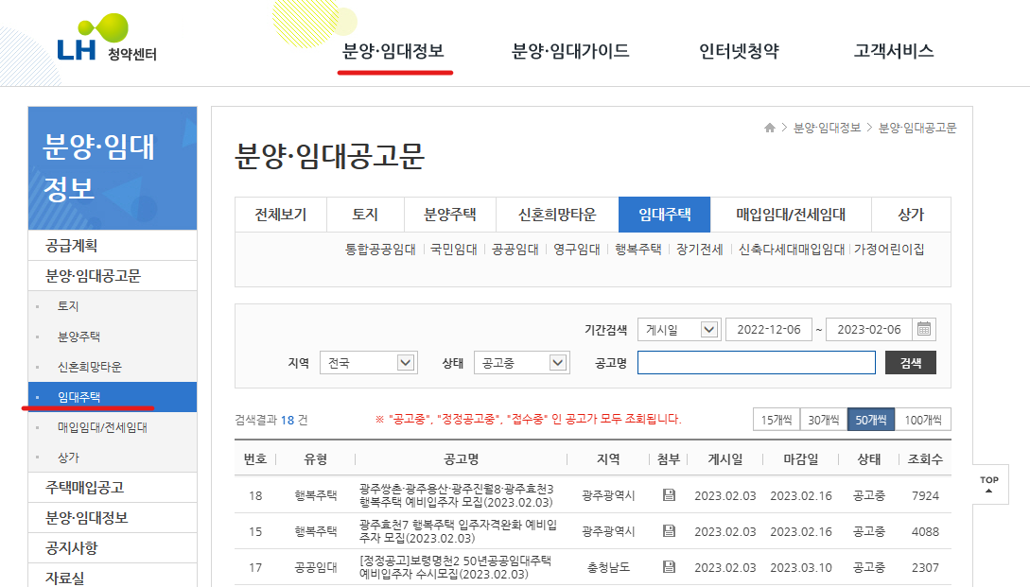The height and width of the screenshot is (587, 1030).
Task: Click the TOP scroll button
Action: (988, 484)
